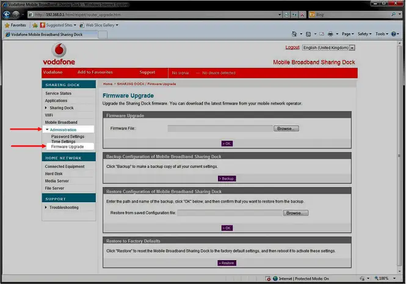Image resolution: width=406 pixels, height=284 pixels.
Task: Click the Backup button
Action: 227,178
